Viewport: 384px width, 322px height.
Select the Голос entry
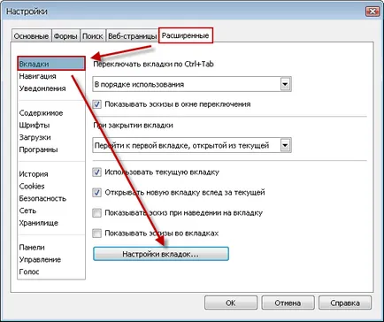(29, 272)
